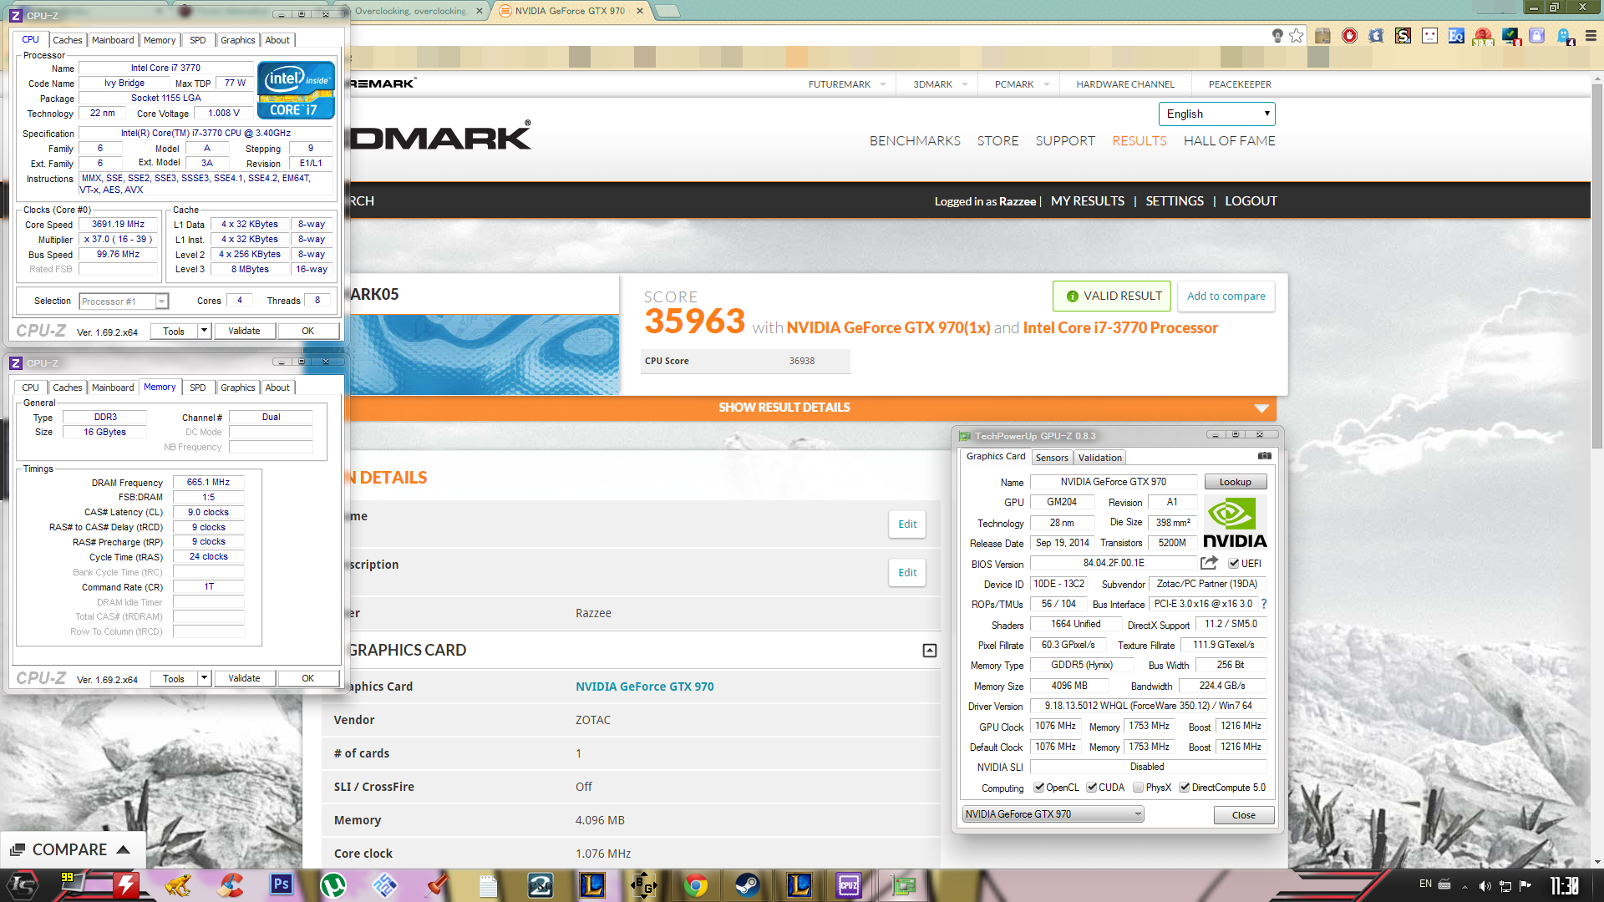The height and width of the screenshot is (902, 1604).
Task: Click the lightbulb icon in the address bar
Action: 1277,35
